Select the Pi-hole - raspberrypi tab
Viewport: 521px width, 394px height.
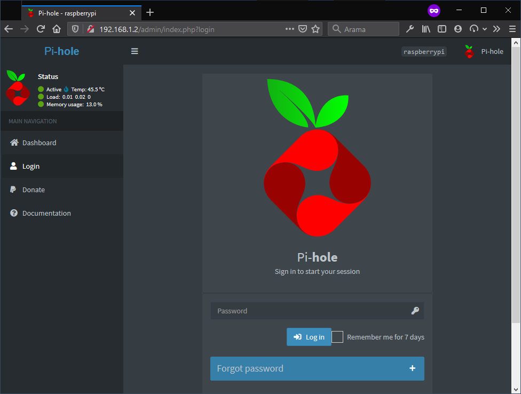81,13
